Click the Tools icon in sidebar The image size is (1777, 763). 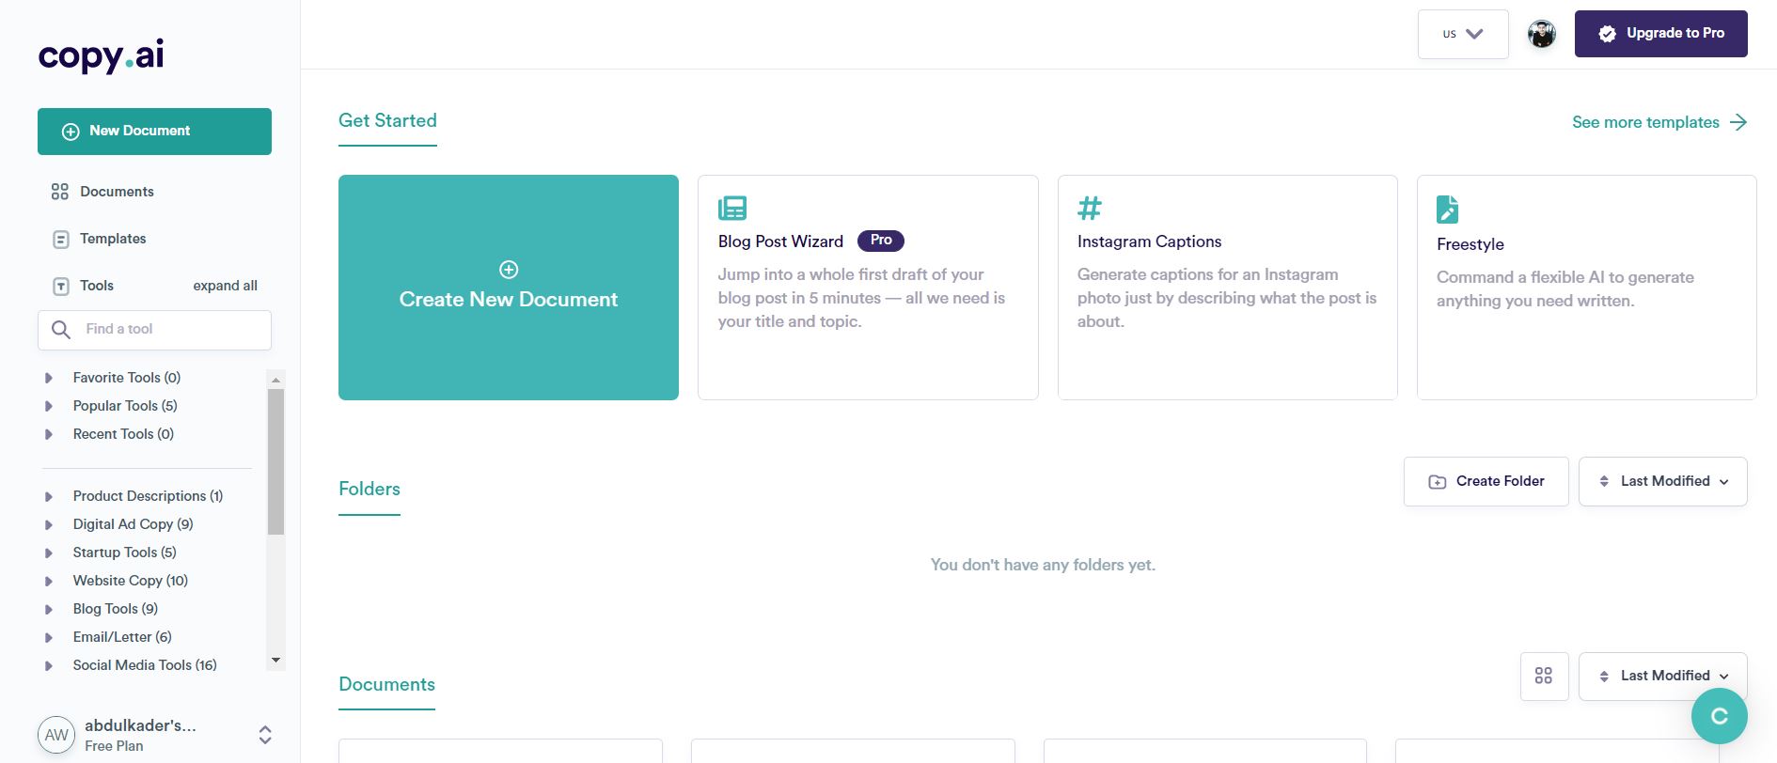[x=61, y=287]
